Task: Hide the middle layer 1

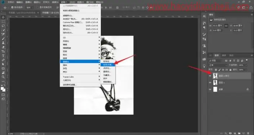Action: point(210,83)
